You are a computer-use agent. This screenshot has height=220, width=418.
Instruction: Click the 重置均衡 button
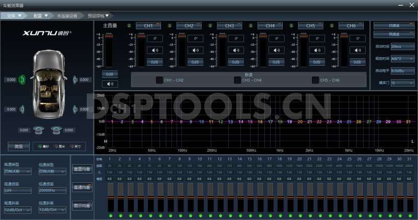point(82,169)
